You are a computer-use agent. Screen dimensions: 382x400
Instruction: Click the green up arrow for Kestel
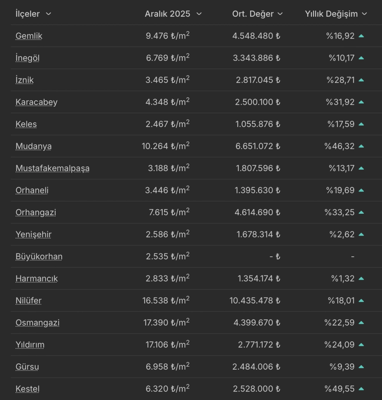coord(361,389)
